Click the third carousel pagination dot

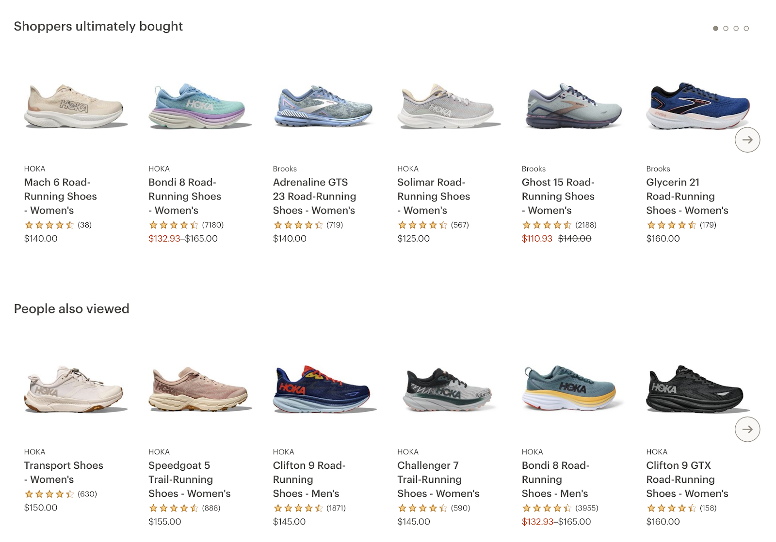(x=736, y=28)
